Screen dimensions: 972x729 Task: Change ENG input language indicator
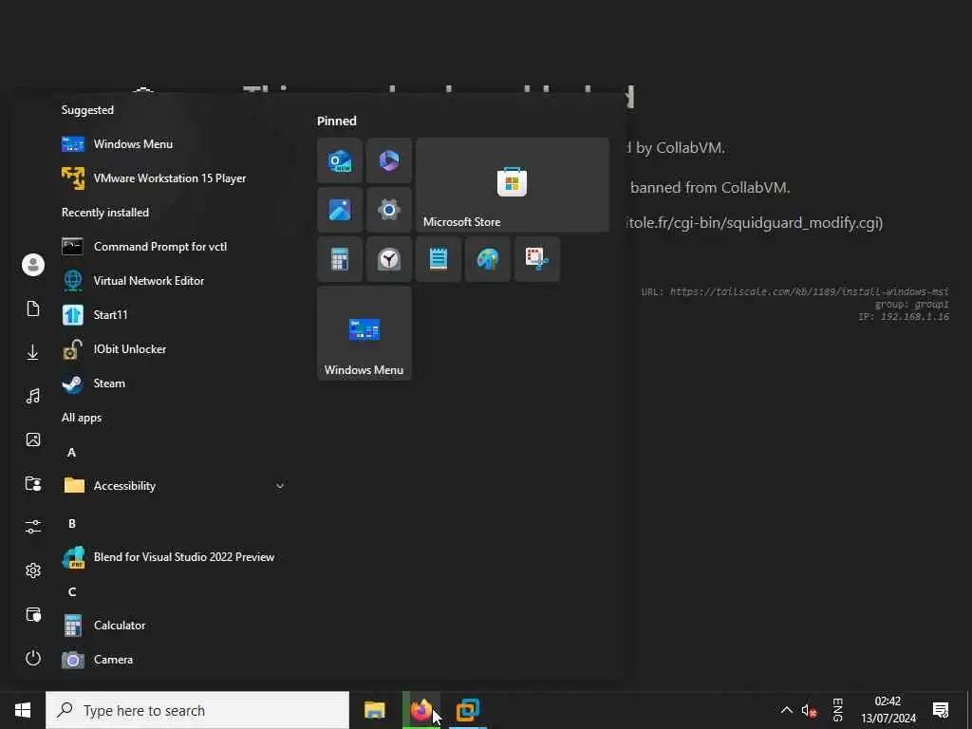(837, 710)
